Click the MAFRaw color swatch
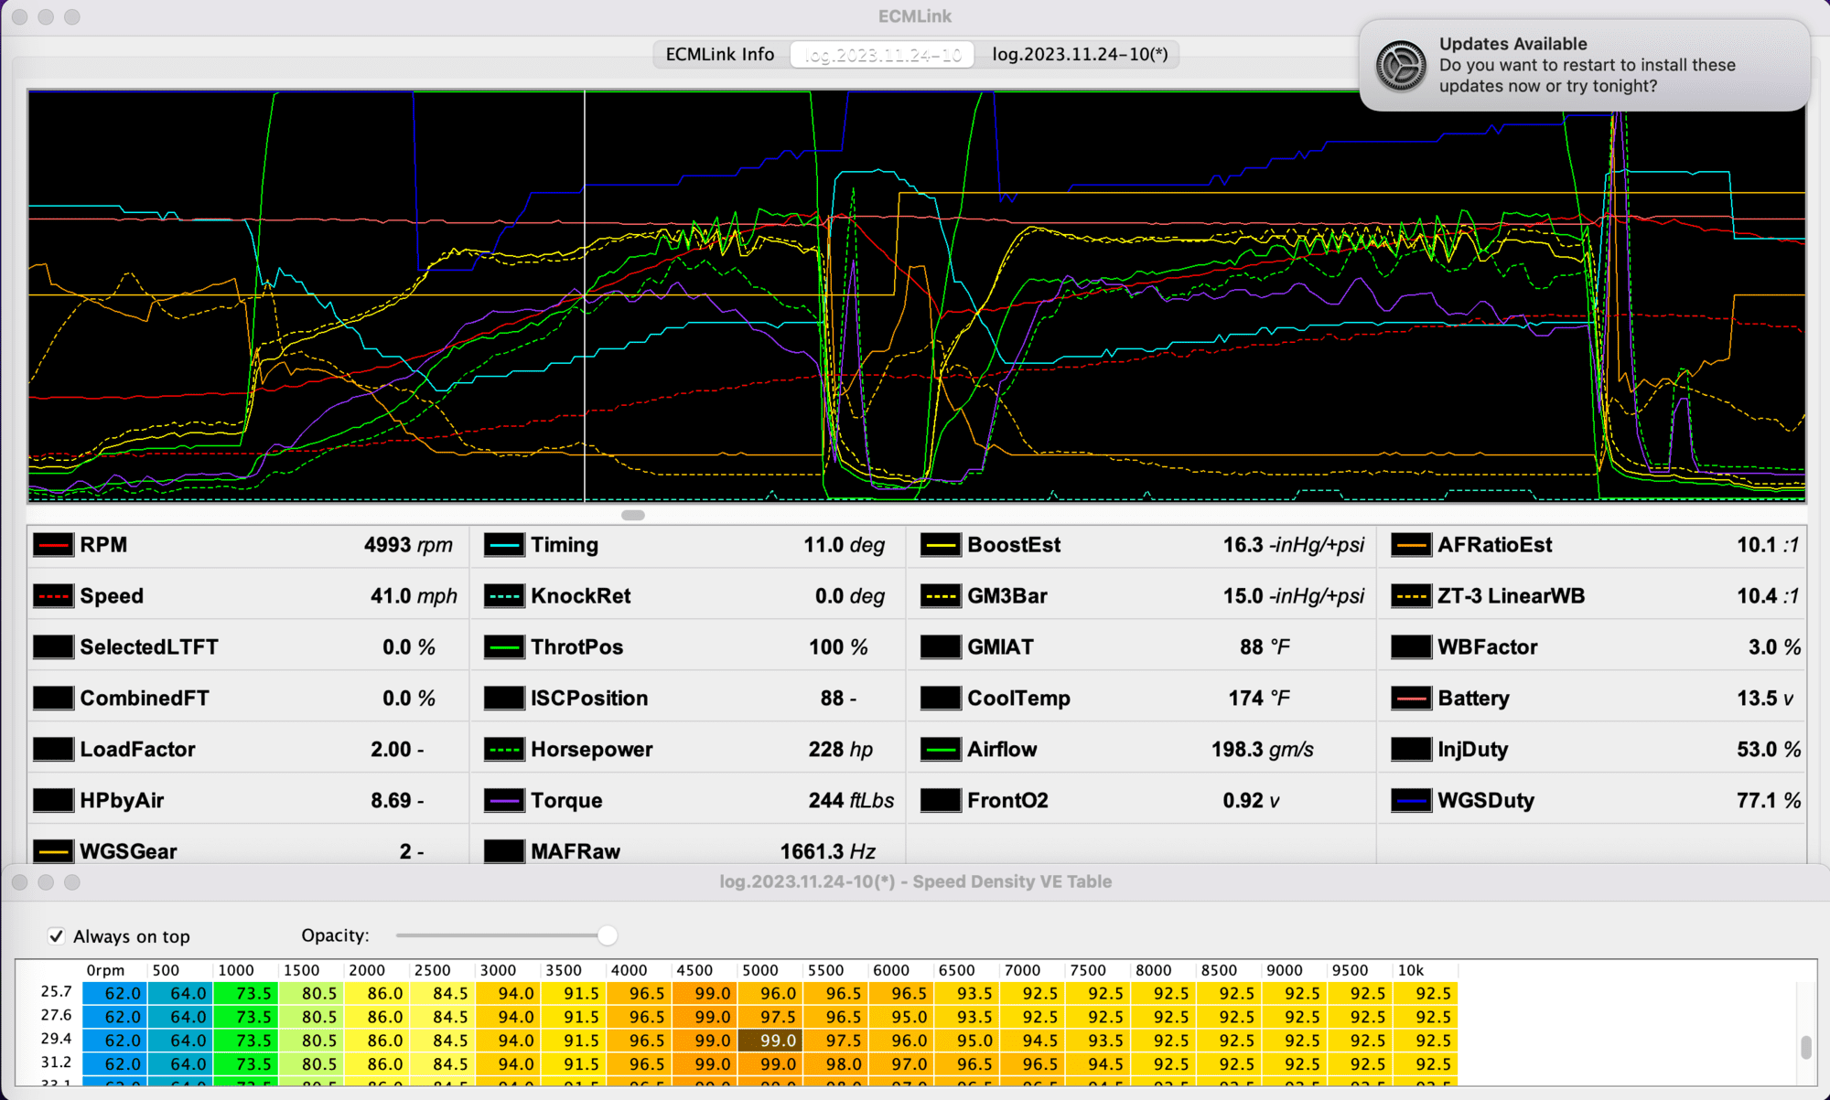This screenshot has height=1100, width=1830. pyautogui.click(x=504, y=852)
